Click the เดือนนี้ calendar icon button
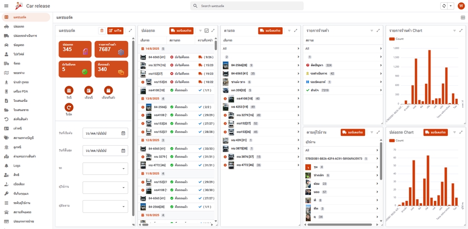 tap(89, 90)
